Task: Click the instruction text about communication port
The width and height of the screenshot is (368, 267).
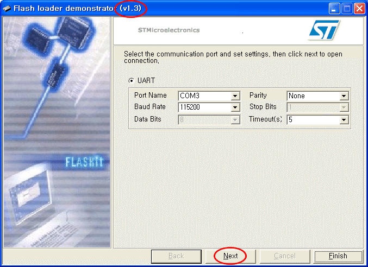Action: 233,57
